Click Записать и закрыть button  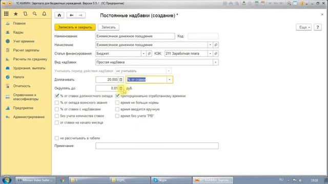tap(75, 27)
